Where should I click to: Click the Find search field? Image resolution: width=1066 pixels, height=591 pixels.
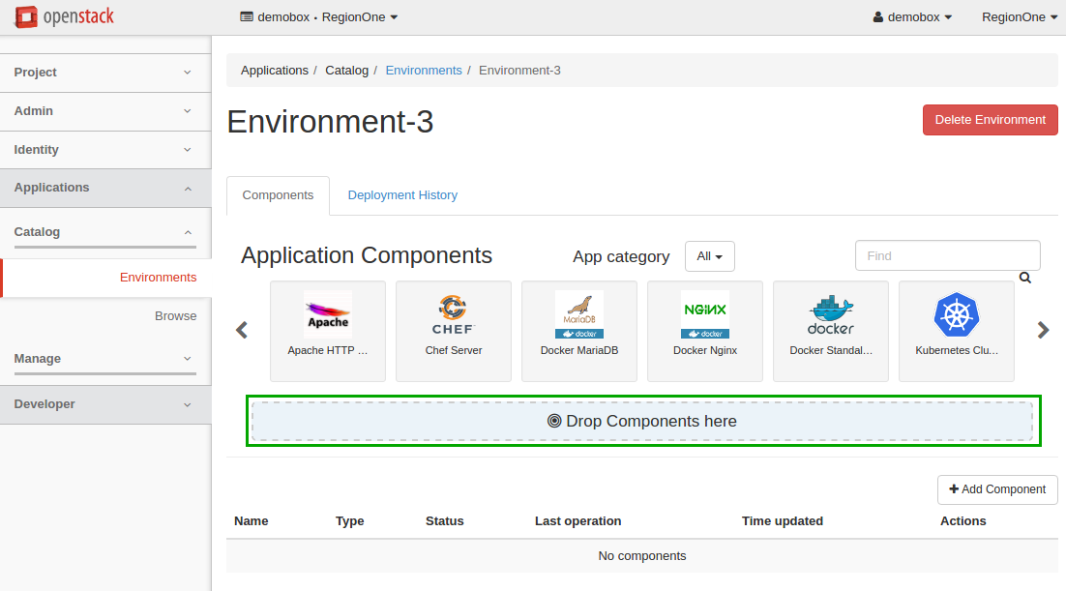point(947,256)
